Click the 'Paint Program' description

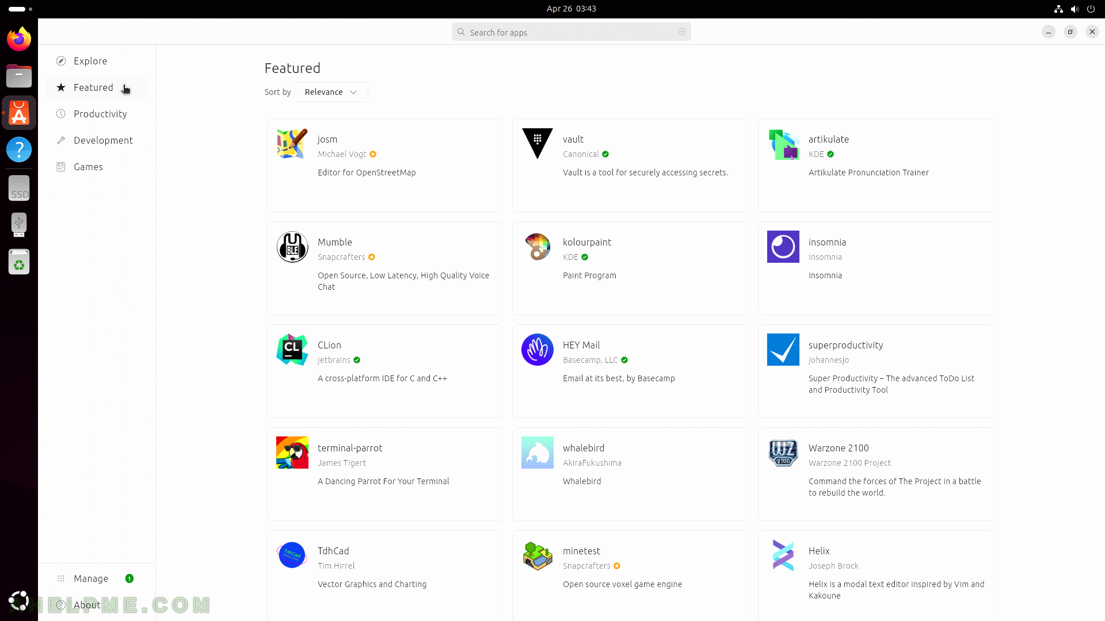(x=589, y=275)
